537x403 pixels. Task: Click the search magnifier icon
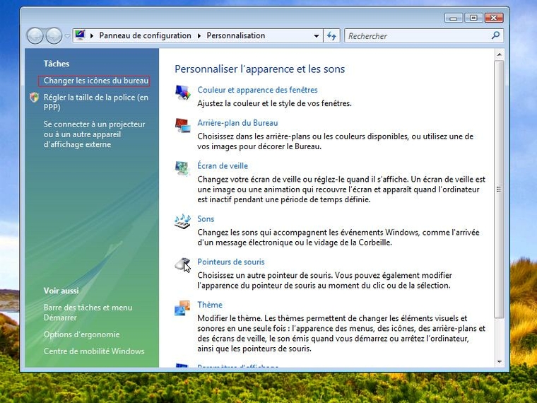tap(495, 35)
